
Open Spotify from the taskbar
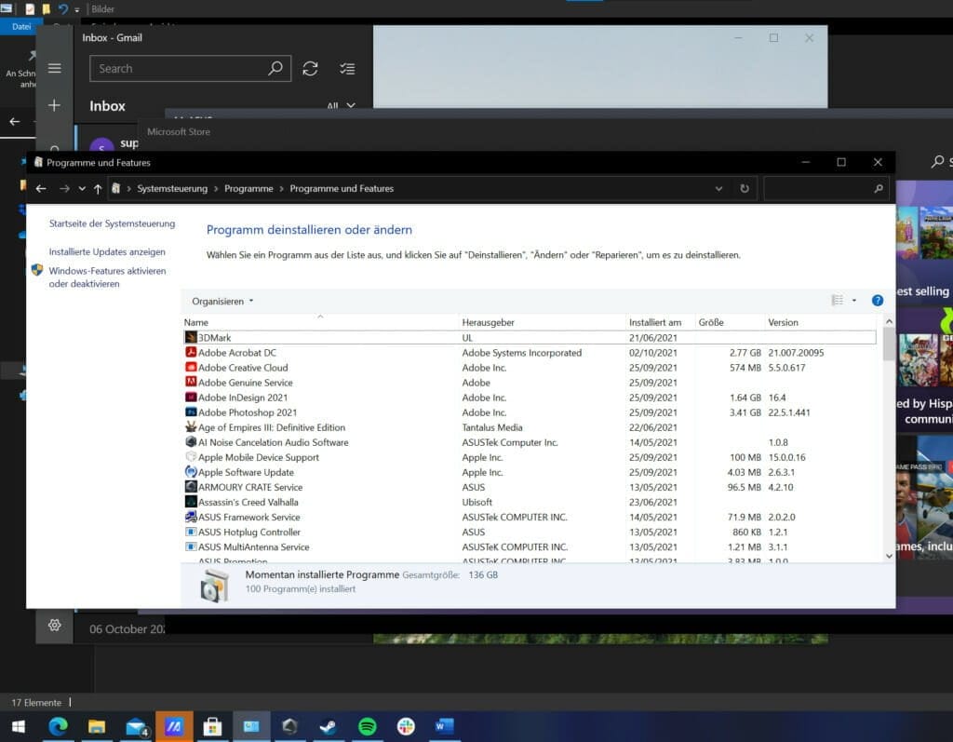(x=368, y=726)
